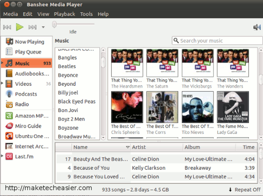Select the Because You Loved track
263x196 pixels.
tap(156, 177)
